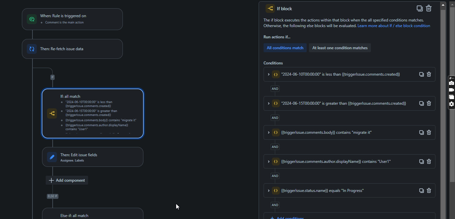Click the stacked windows icon in floating toolbar

[451, 97]
